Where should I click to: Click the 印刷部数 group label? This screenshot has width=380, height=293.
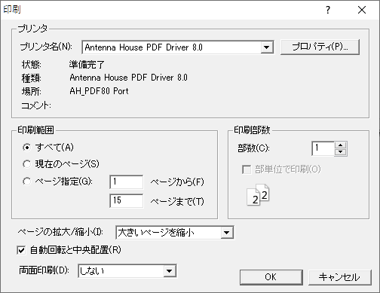(x=252, y=130)
